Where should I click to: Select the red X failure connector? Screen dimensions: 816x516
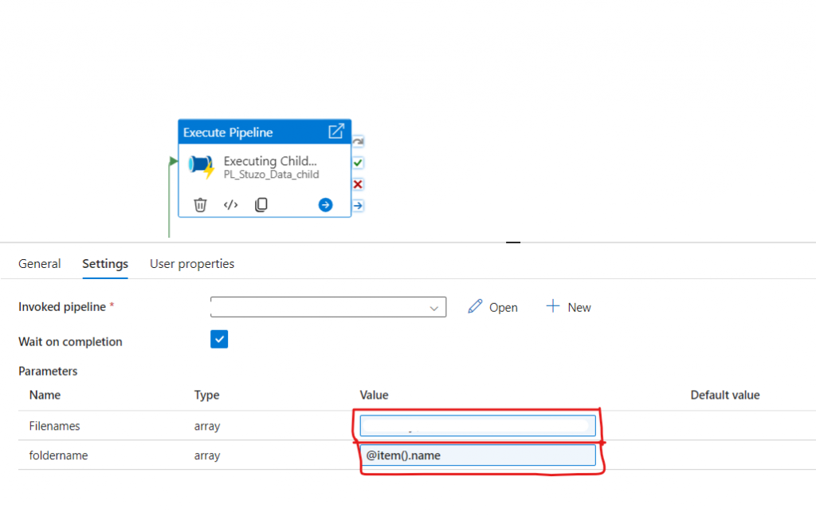coord(358,184)
